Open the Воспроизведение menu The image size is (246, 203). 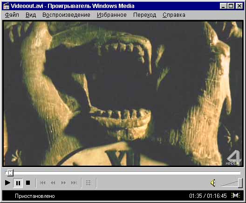click(x=66, y=15)
